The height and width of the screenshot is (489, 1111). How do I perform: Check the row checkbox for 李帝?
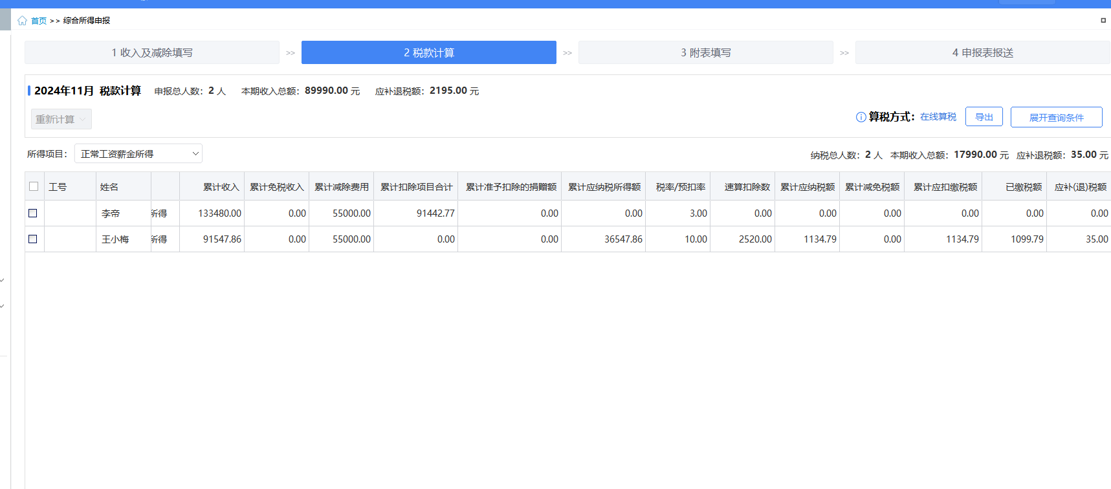pyautogui.click(x=33, y=213)
